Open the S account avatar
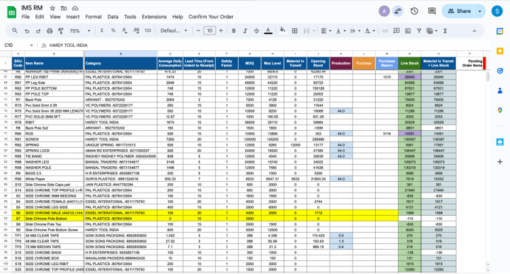Screen dimensions: 510x274 pos(497,11)
